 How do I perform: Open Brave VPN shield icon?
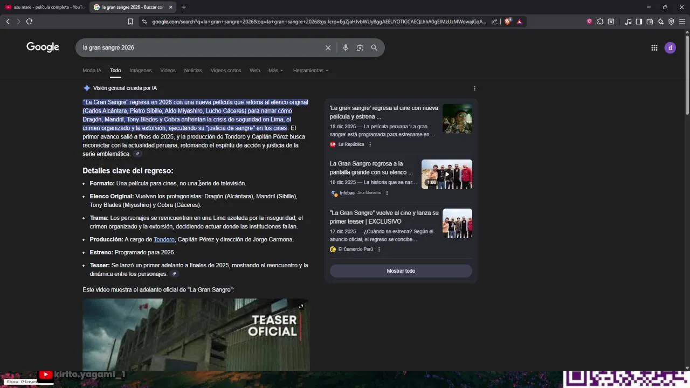(671, 22)
